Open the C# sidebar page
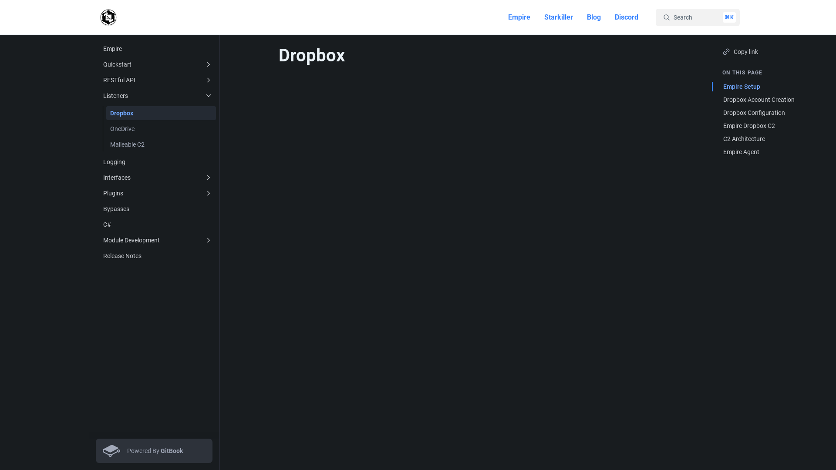The width and height of the screenshot is (836, 470). 158,225
